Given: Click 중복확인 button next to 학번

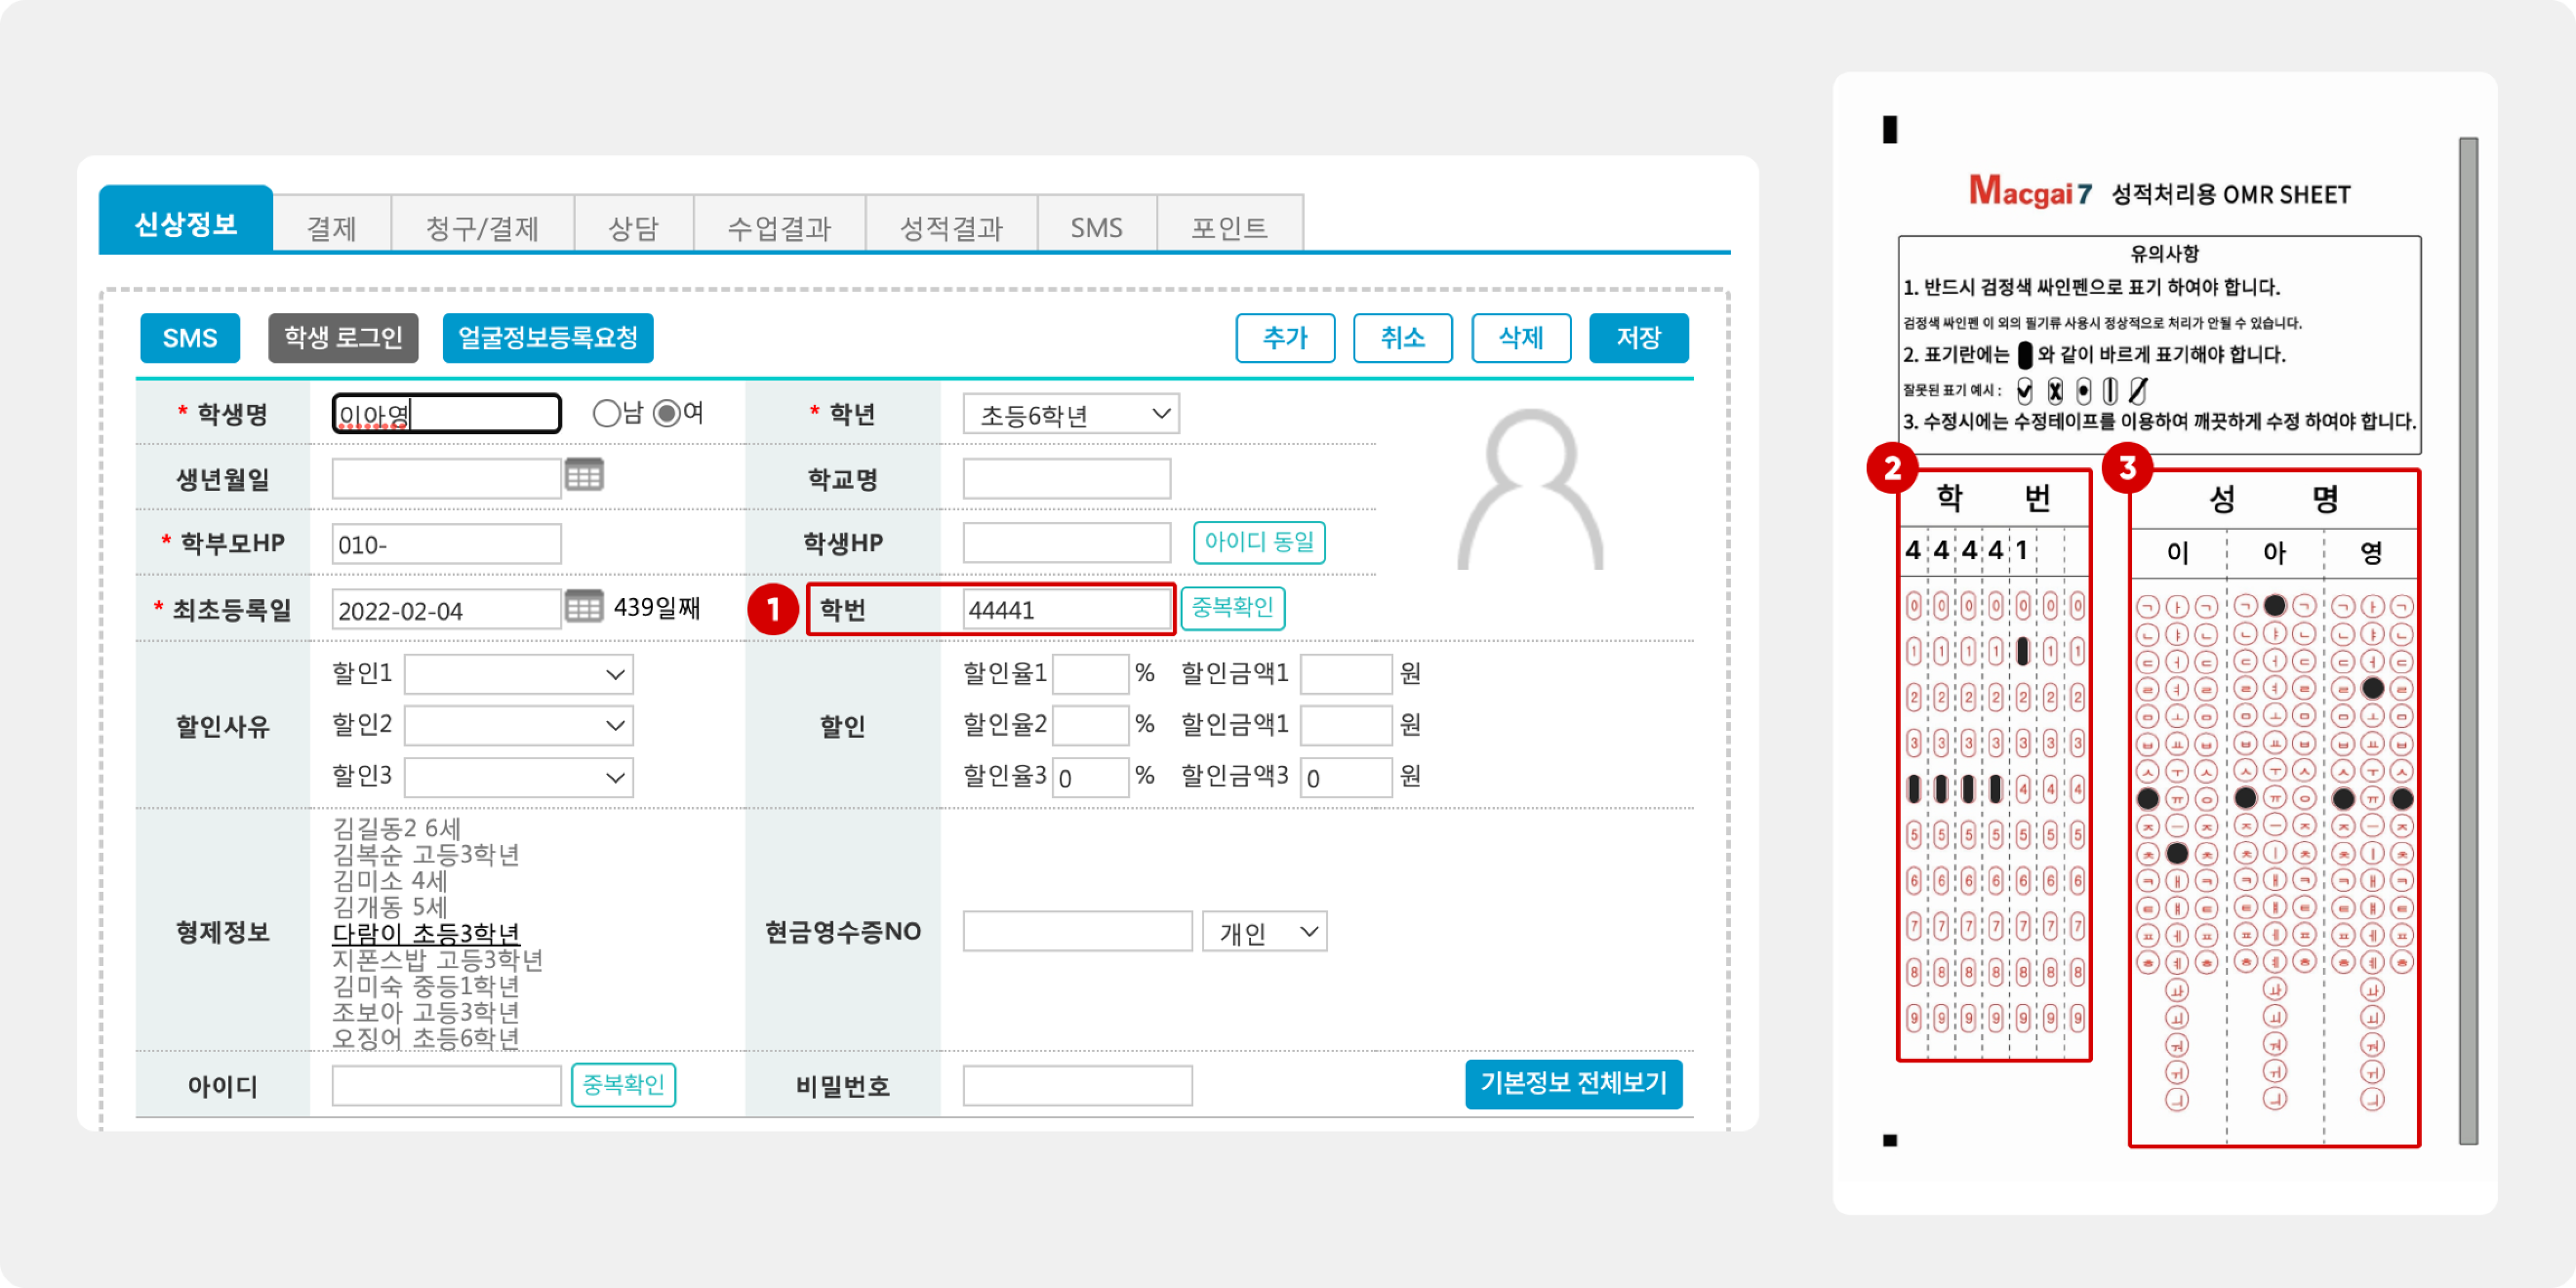Looking at the screenshot, I should 1232,608.
